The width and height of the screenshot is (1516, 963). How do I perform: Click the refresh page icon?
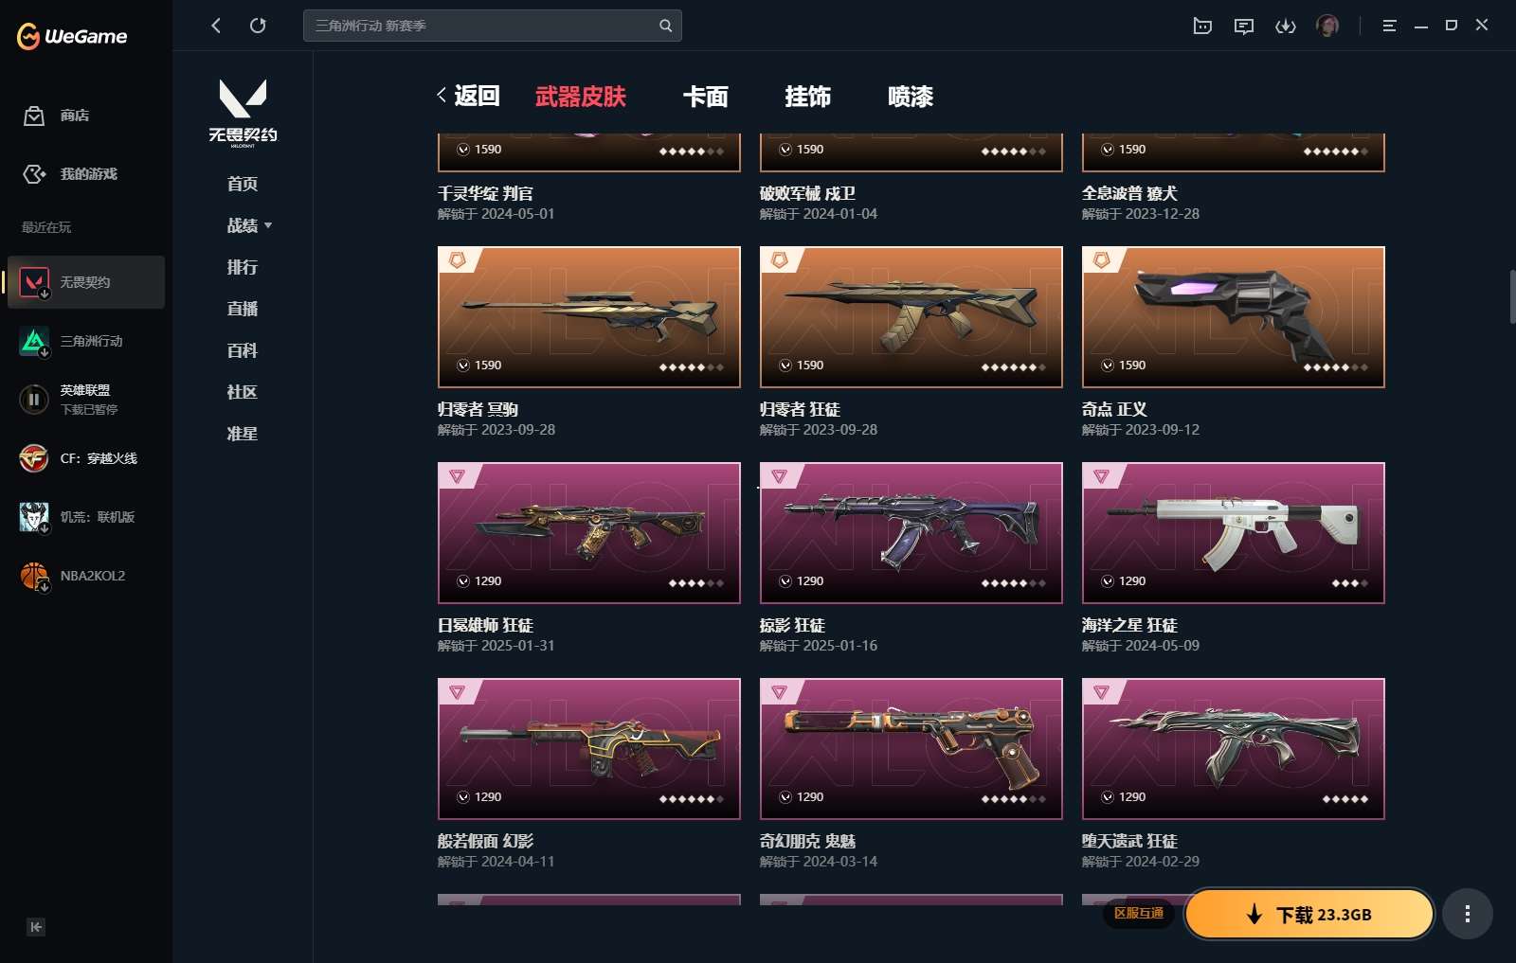click(x=258, y=26)
